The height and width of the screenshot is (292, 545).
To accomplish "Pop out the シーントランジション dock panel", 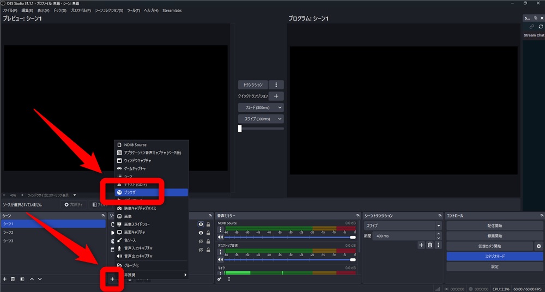I will click(x=440, y=216).
